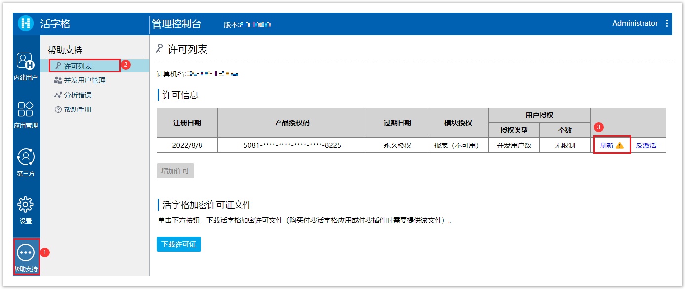Click the 模块授权 column header
The width and height of the screenshot is (685, 289).
[x=458, y=123]
